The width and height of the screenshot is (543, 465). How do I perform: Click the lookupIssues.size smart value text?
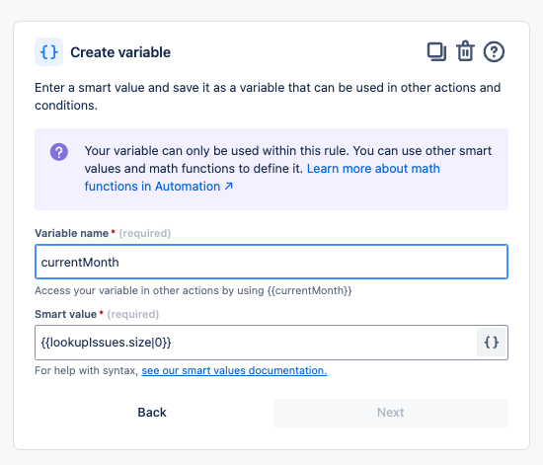pyautogui.click(x=107, y=343)
